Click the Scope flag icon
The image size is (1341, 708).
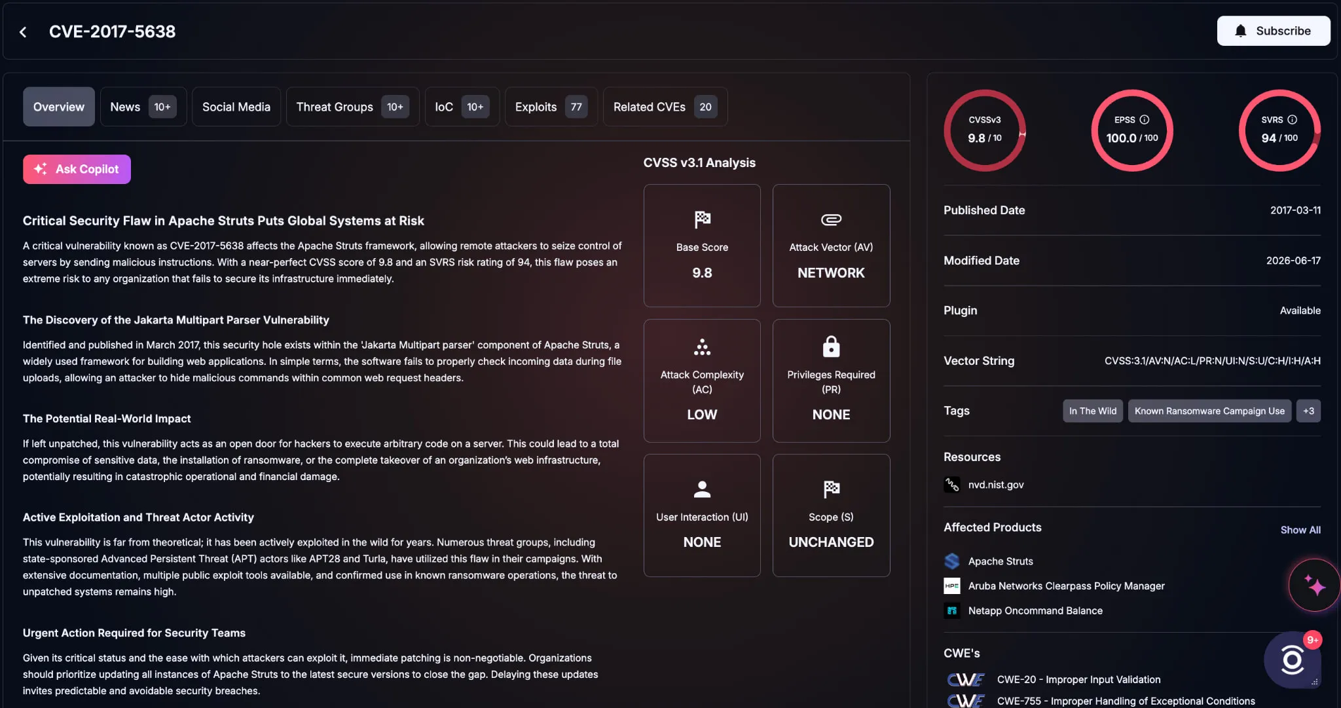[x=831, y=489]
